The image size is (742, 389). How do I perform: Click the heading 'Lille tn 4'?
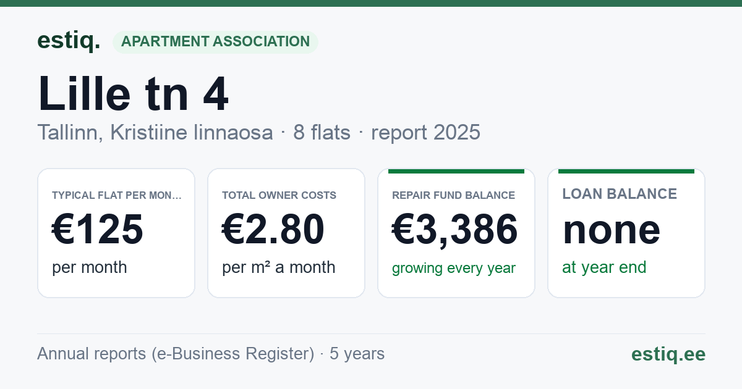133,94
